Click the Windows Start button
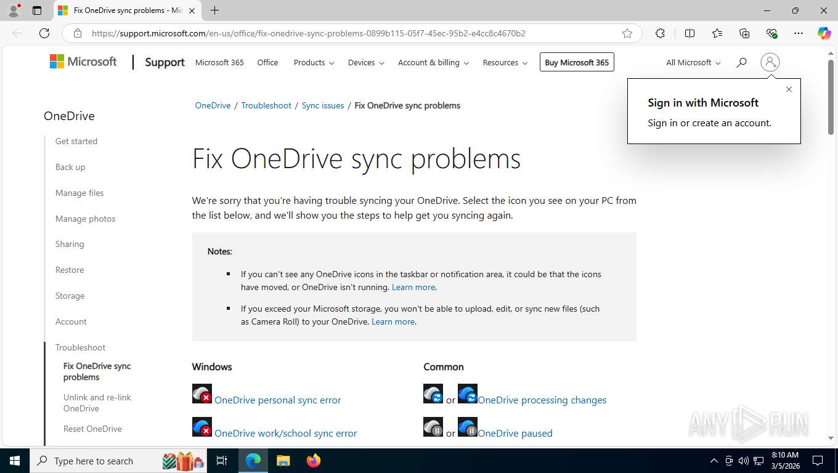Image resolution: width=838 pixels, height=473 pixels. click(14, 461)
